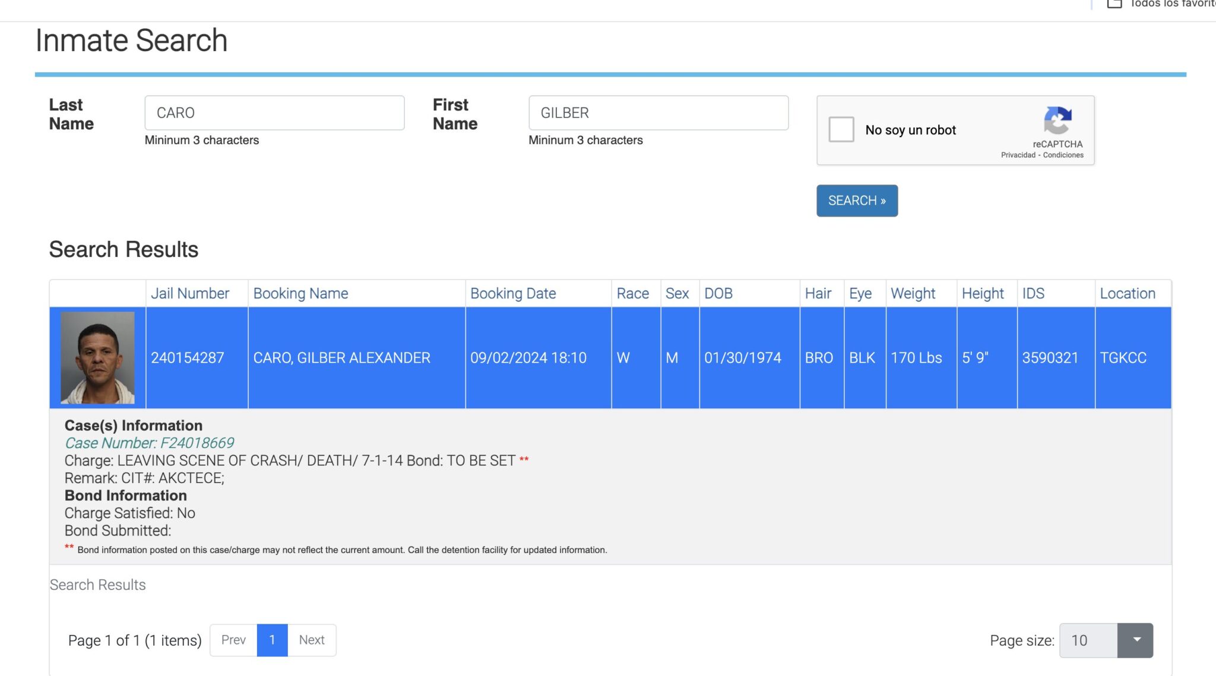Viewport: 1216px width, 676px height.
Task: Sort by Booking Date column header
Action: point(513,293)
